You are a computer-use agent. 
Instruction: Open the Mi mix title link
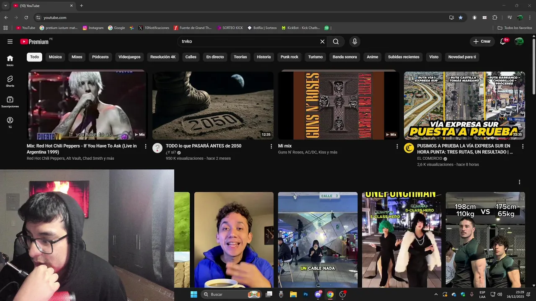point(285,146)
